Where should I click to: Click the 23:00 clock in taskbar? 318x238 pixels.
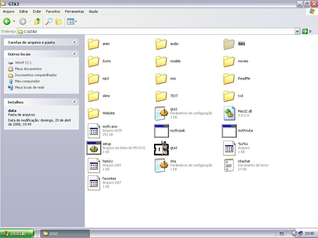pos(309,233)
